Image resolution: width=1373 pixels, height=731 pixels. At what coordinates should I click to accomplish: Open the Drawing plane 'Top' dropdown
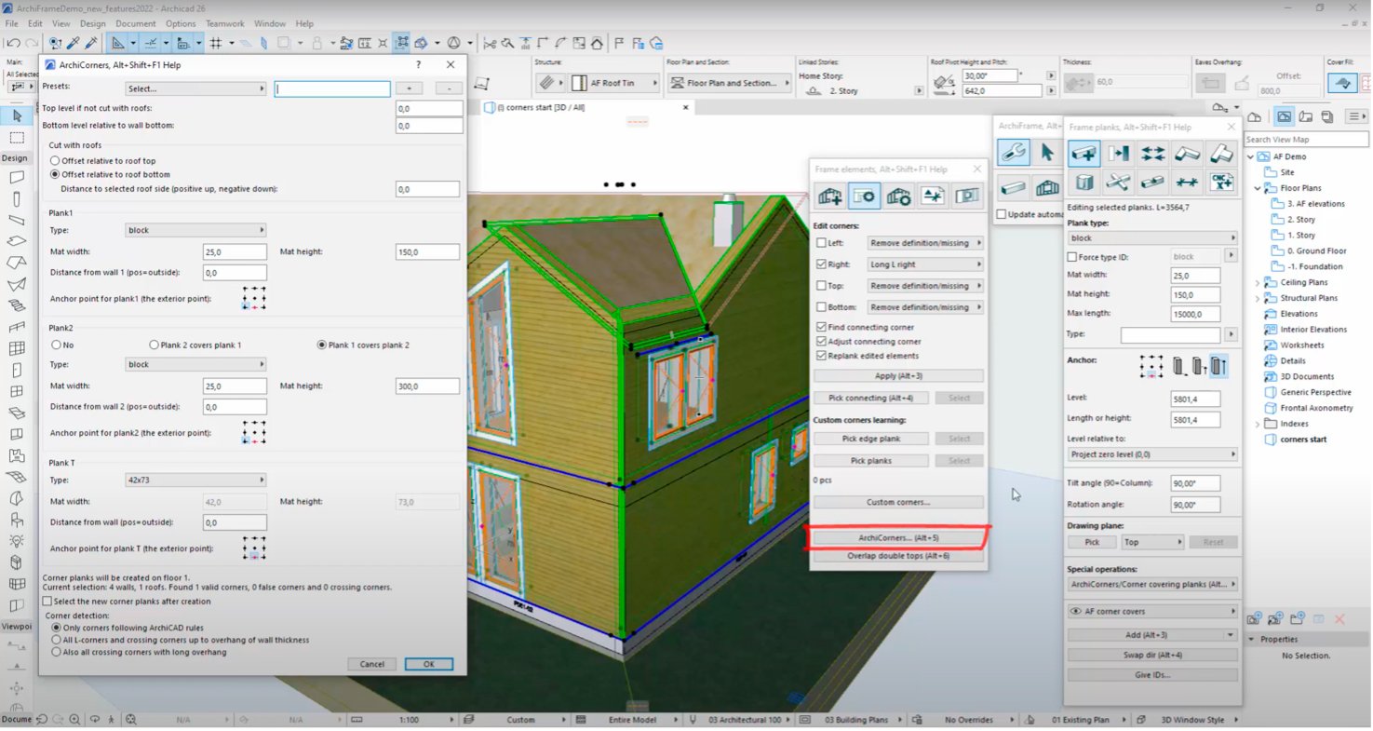tap(1151, 542)
